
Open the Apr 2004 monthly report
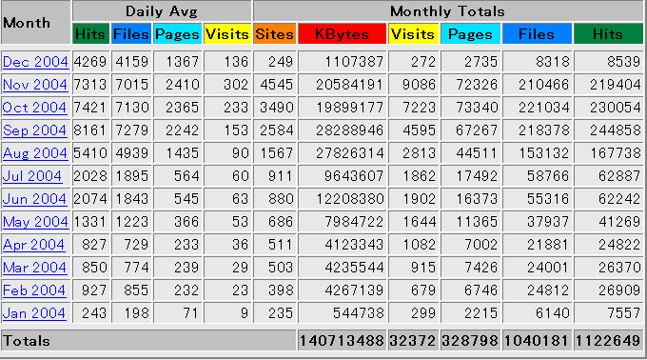point(34,245)
